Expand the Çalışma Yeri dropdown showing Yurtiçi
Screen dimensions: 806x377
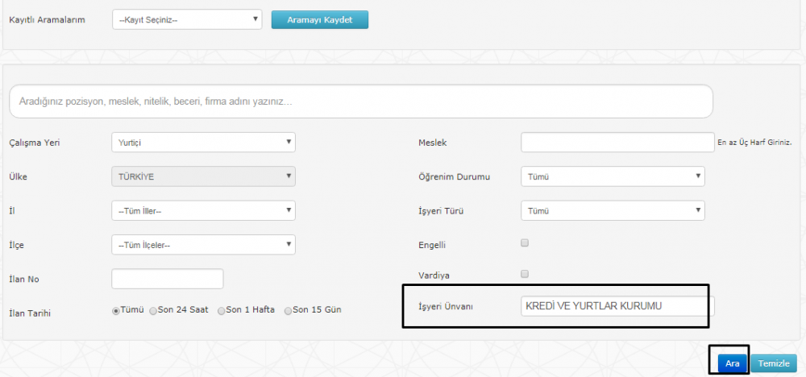click(x=203, y=143)
